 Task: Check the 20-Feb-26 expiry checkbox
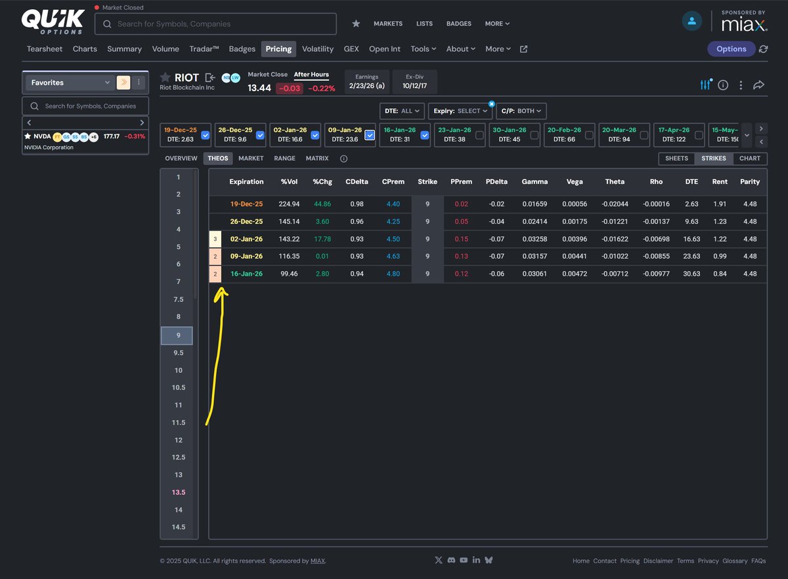coord(589,135)
